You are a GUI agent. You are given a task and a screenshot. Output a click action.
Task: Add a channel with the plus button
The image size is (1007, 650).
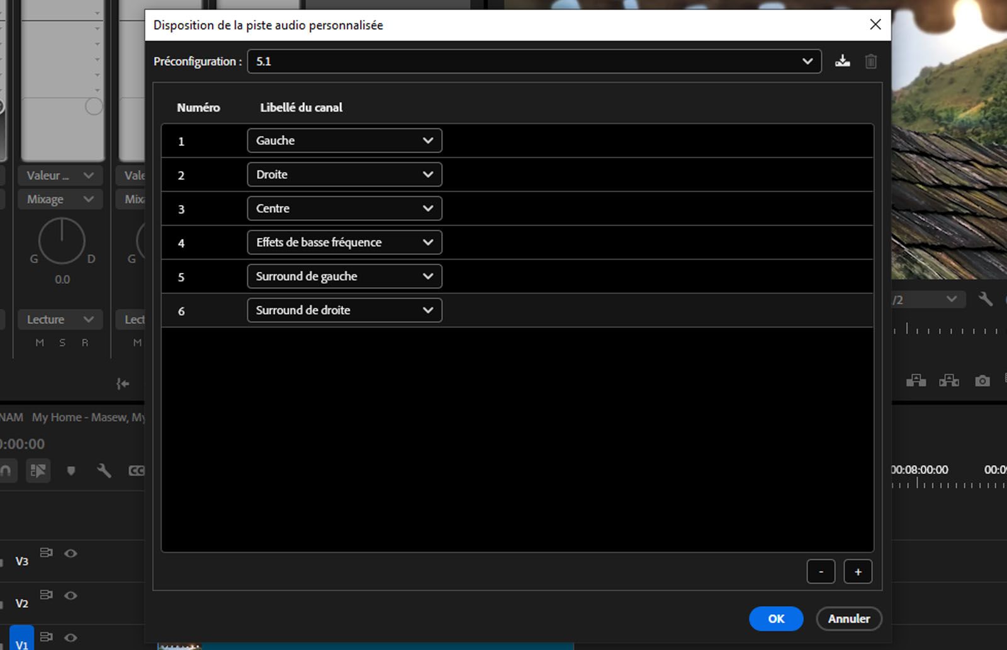[x=858, y=571]
